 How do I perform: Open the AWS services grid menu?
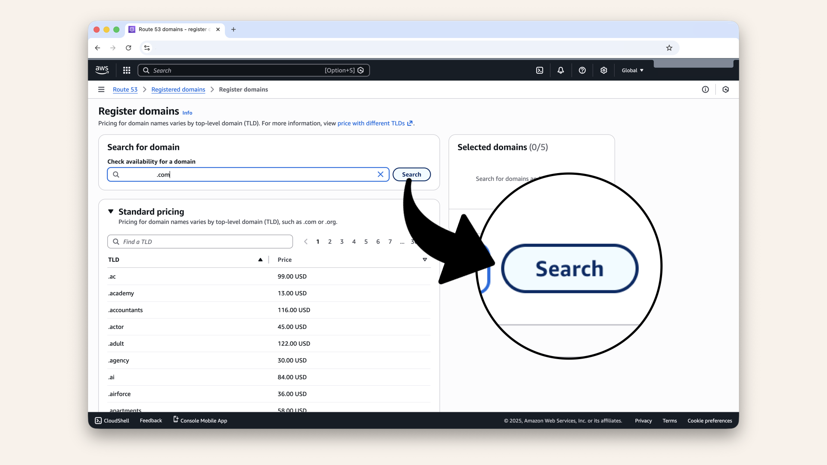pos(126,70)
